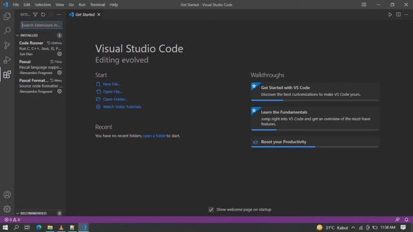The height and width of the screenshot is (232, 413).
Task: Open Run and Debug view
Action: click(x=7, y=60)
